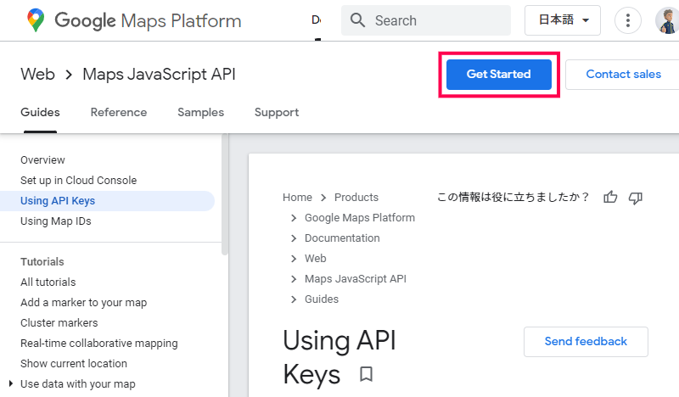This screenshot has height=397, width=679.
Task: Open Real-time collaborative mapping tutorial
Action: (x=99, y=344)
